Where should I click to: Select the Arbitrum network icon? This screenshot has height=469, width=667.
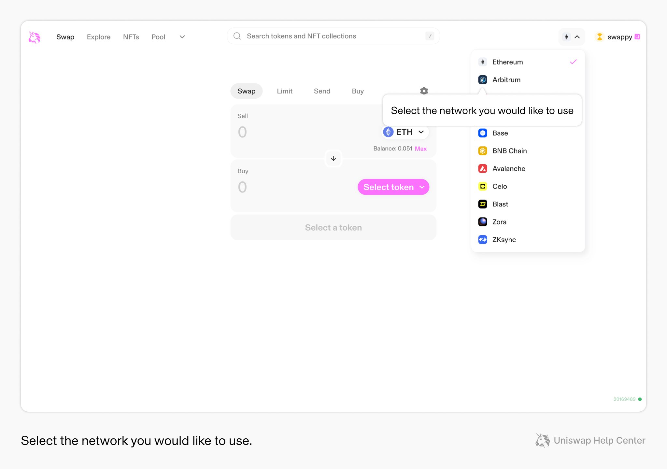coord(483,80)
